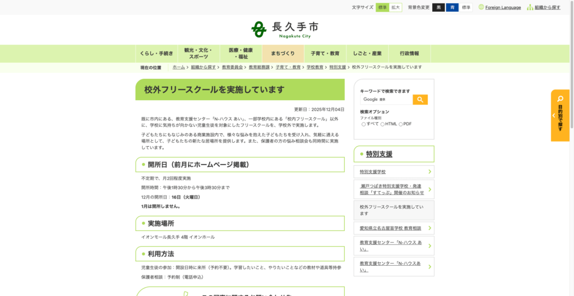Screen dimensions: 574x296
Task: Expand the 目的別で探す side panel arrow
Action: coord(553,115)
